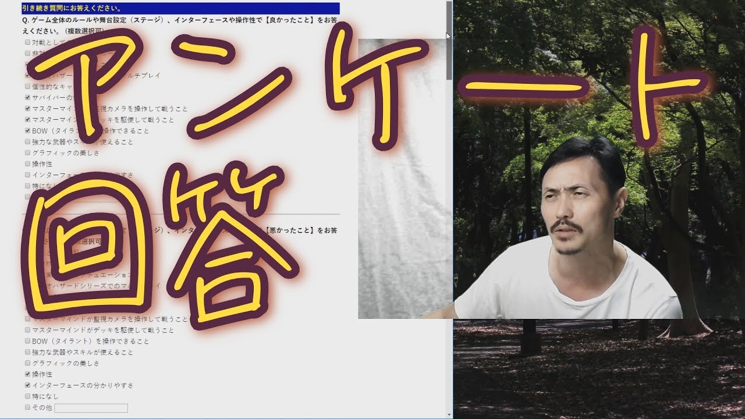Click the 【悪かったこと】 question text
The width and height of the screenshot is (745, 419).
coord(291,230)
